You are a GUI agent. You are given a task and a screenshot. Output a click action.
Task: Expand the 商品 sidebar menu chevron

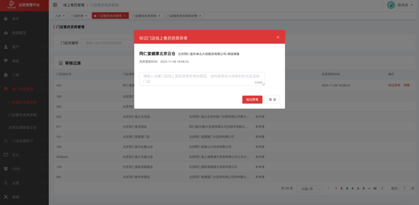42,61
